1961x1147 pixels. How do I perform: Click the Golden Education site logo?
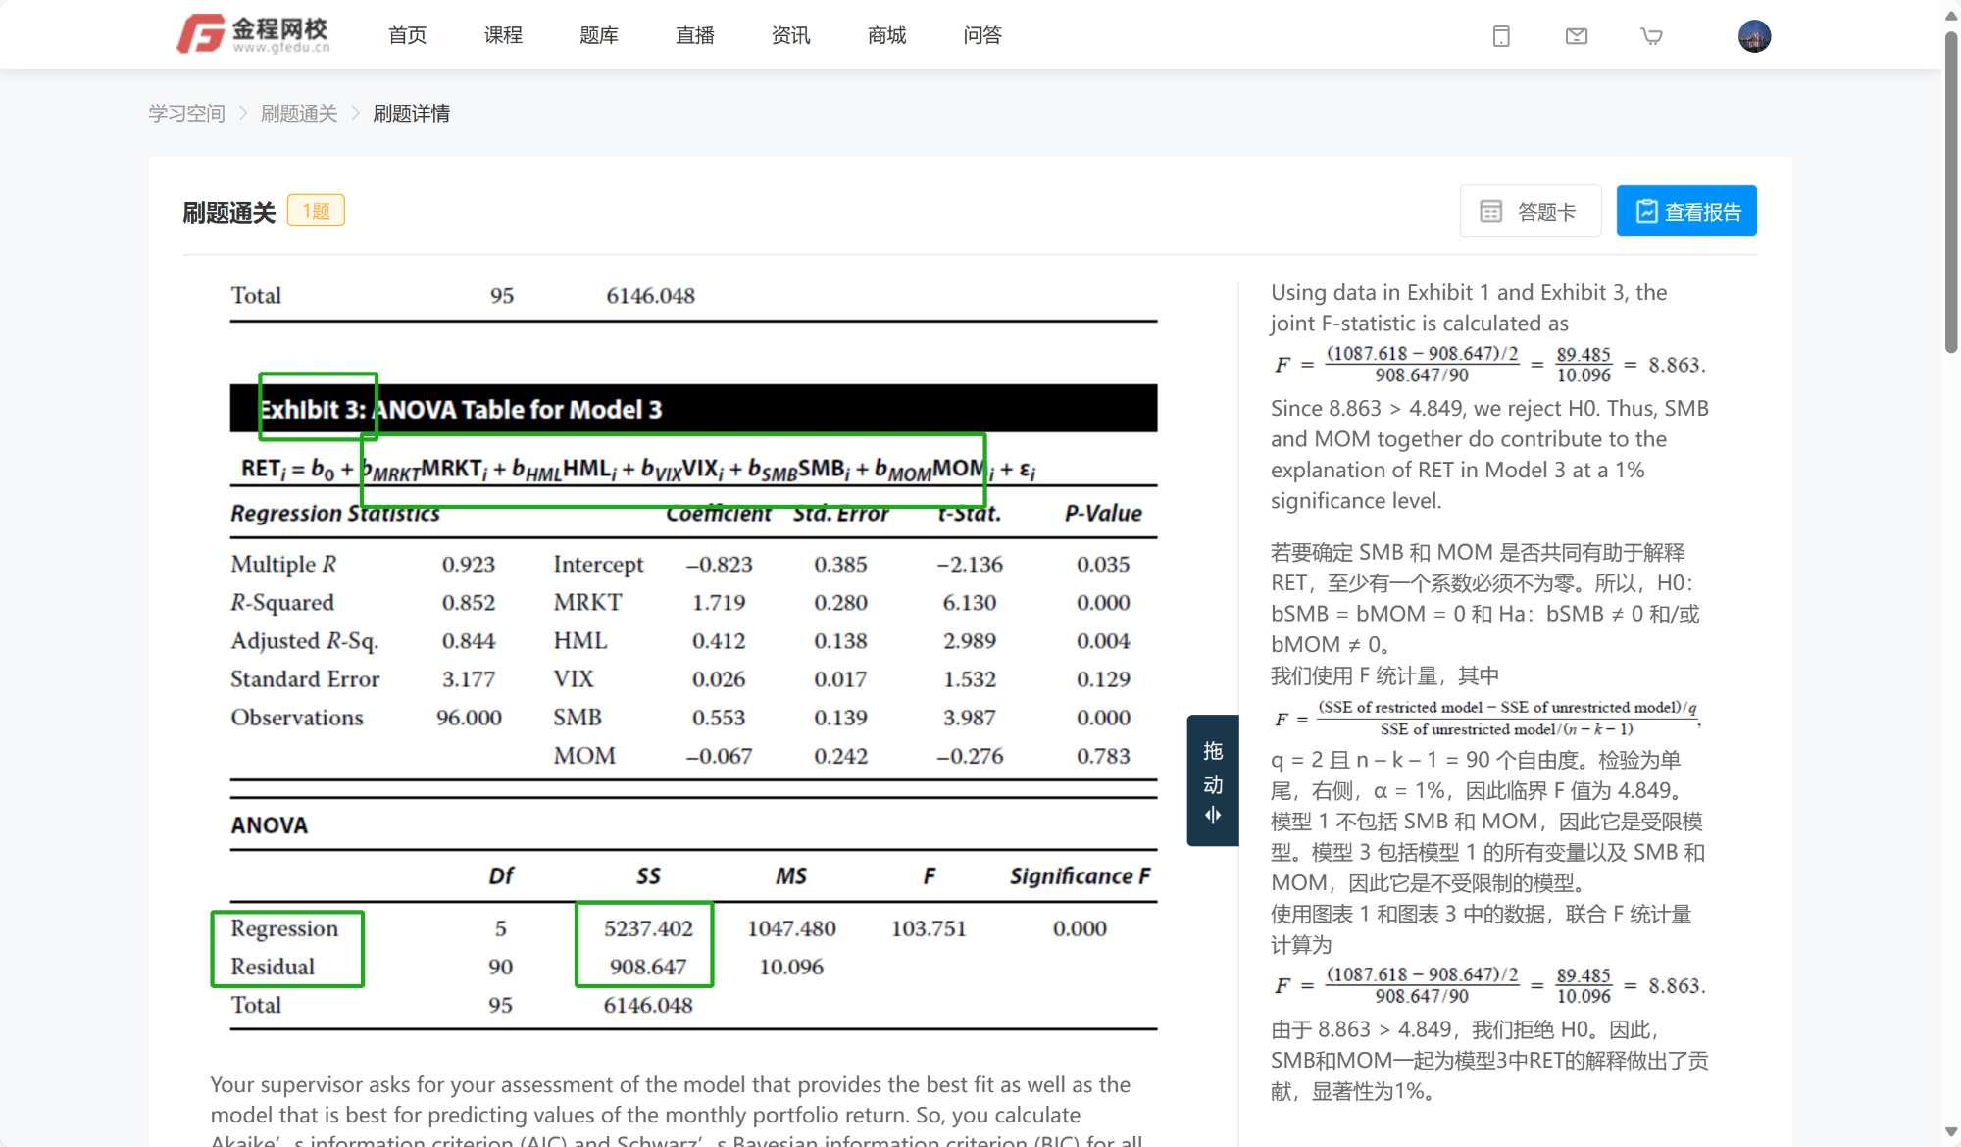tap(253, 34)
